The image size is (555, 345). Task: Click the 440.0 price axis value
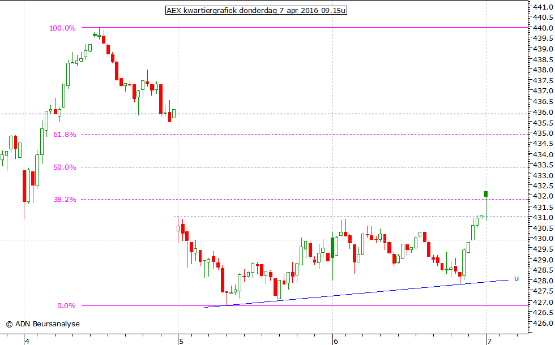click(543, 28)
